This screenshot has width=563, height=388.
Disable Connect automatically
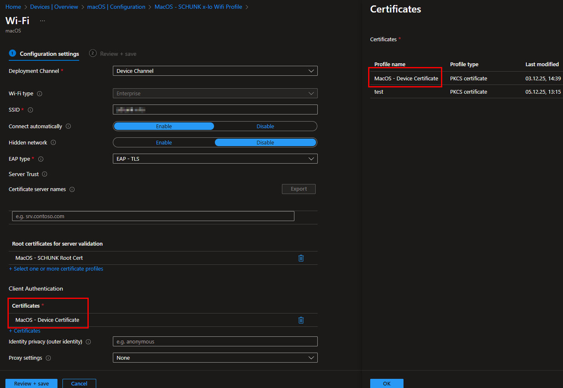tap(265, 126)
